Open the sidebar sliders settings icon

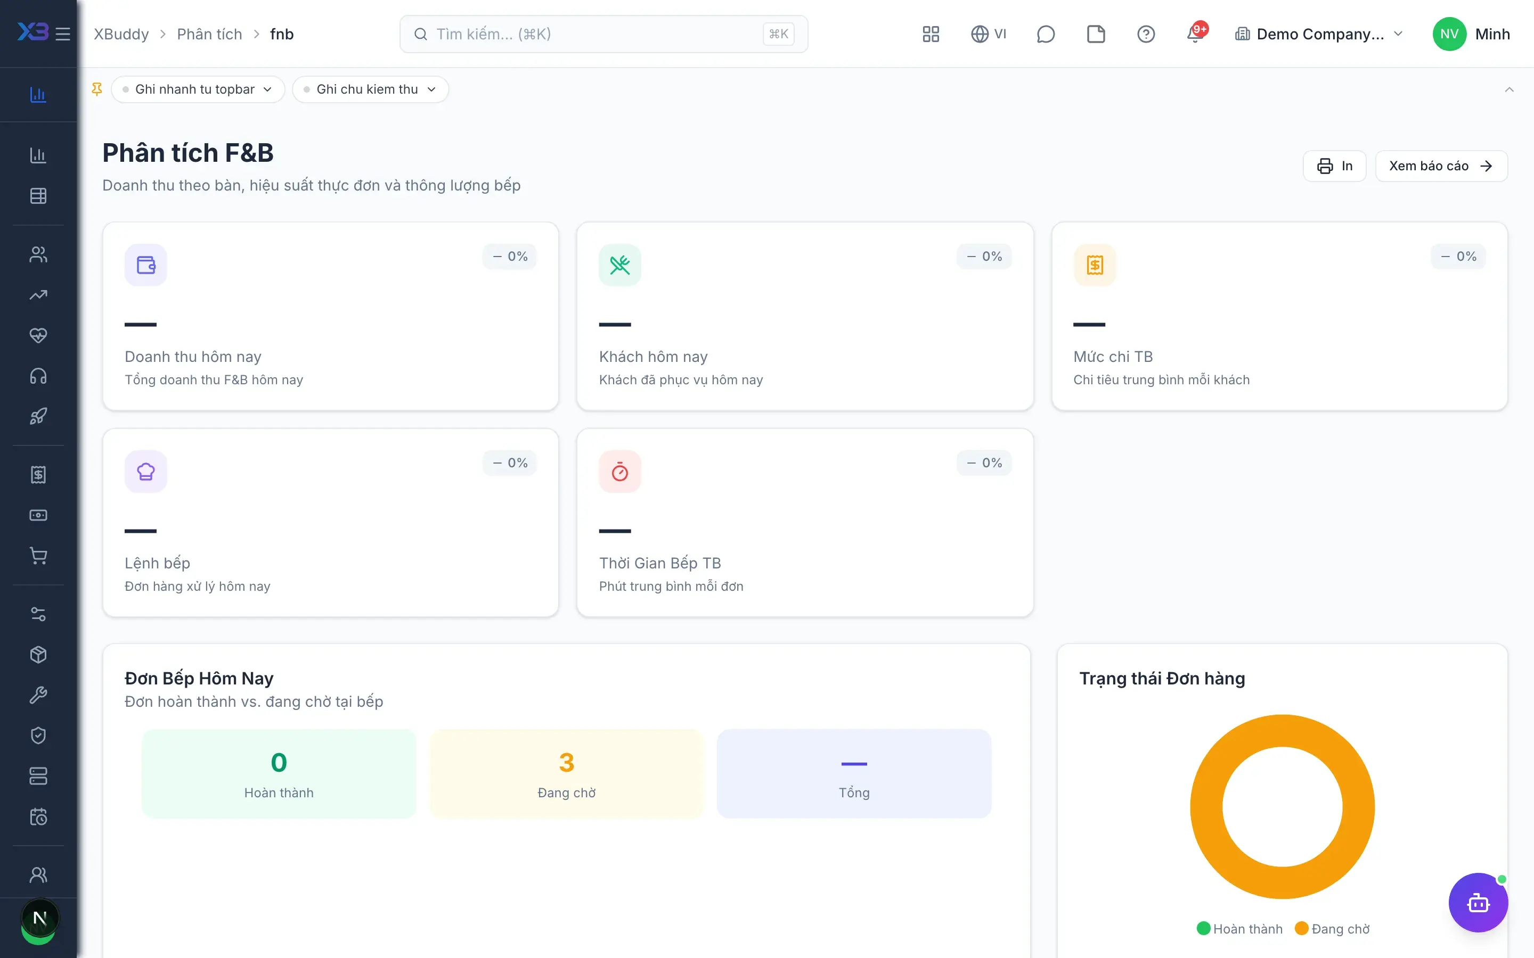(38, 614)
